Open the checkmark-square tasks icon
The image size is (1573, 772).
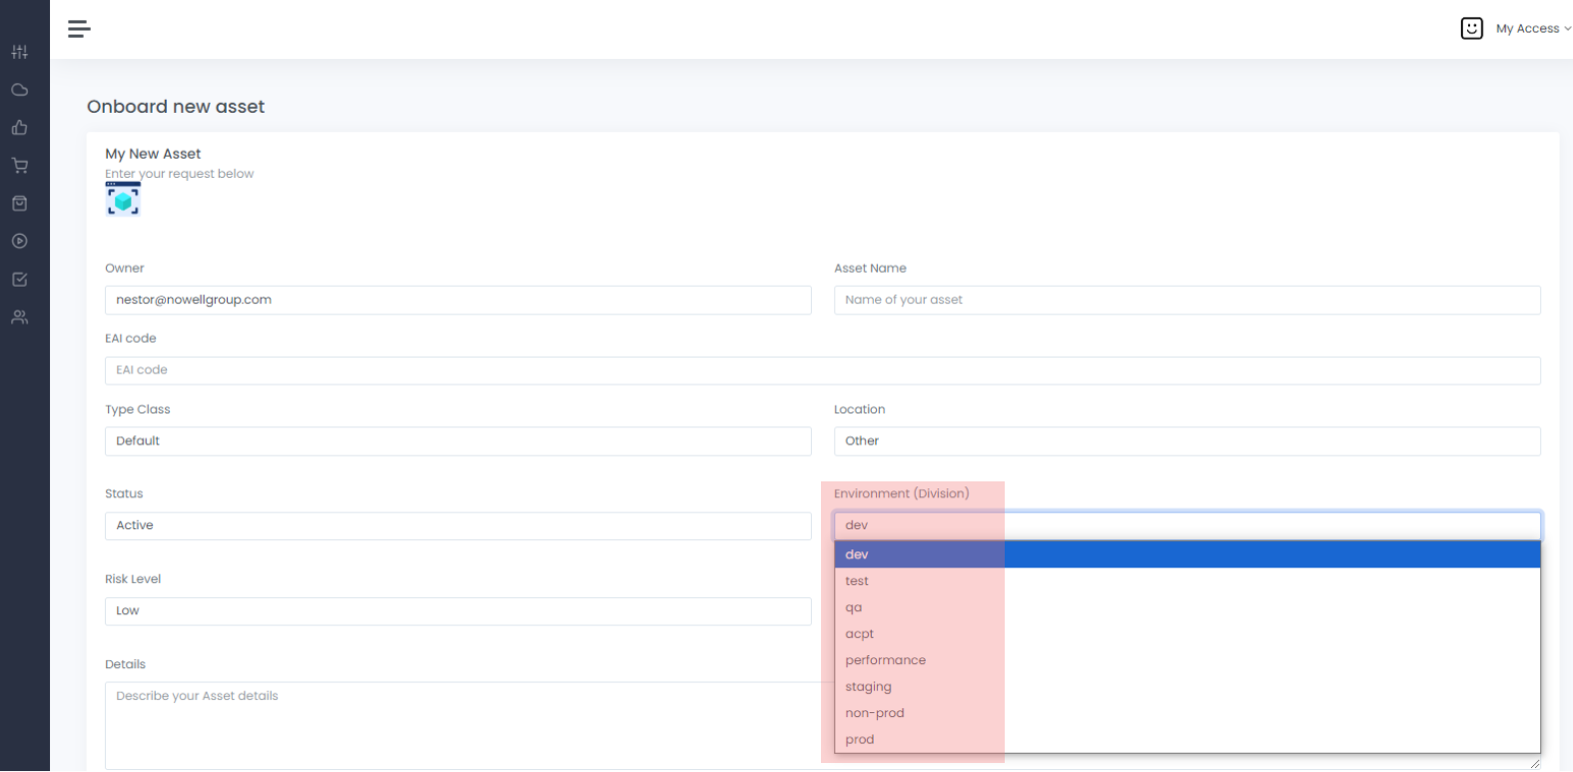(19, 280)
